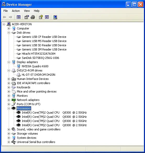Select Hitachi HTS543232A7A384 drive entry
This screenshot has height=153, width=145.
click(39, 54)
